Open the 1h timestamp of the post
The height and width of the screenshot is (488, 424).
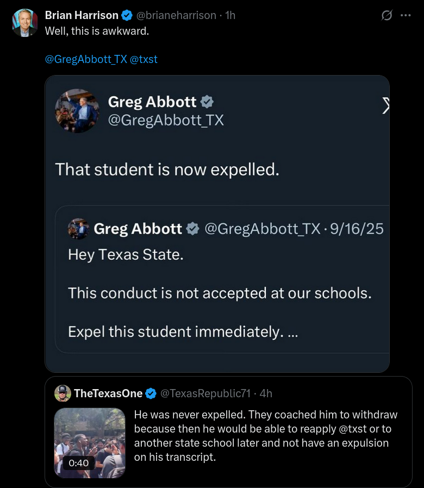[x=230, y=15]
